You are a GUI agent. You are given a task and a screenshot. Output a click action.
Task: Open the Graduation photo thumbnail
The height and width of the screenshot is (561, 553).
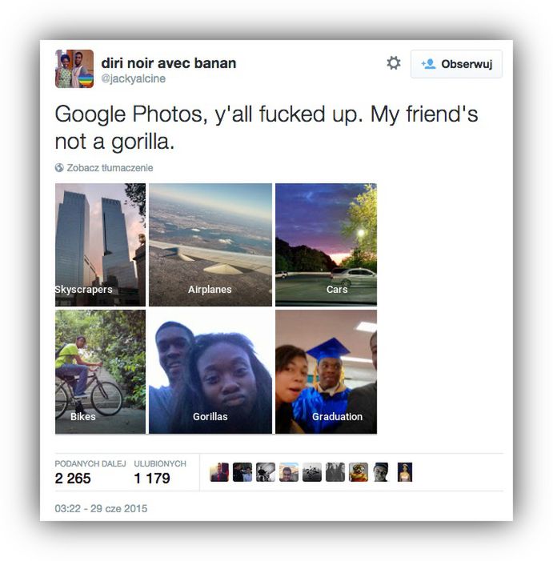point(326,372)
